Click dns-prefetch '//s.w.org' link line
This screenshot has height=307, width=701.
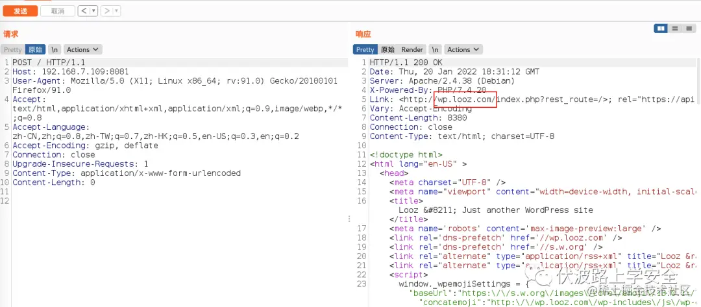495,247
